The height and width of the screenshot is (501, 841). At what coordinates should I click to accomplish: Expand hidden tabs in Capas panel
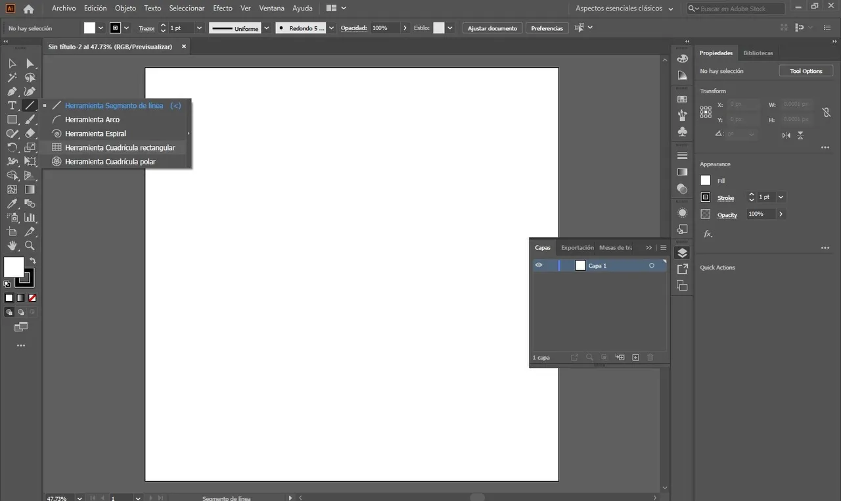[x=649, y=248]
